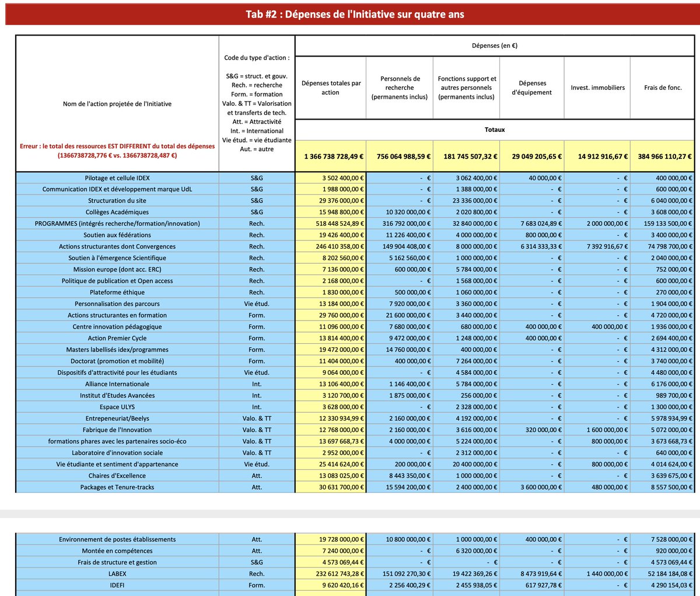Click the value 7 392 916,67 €
700x596 pixels.
(597, 246)
